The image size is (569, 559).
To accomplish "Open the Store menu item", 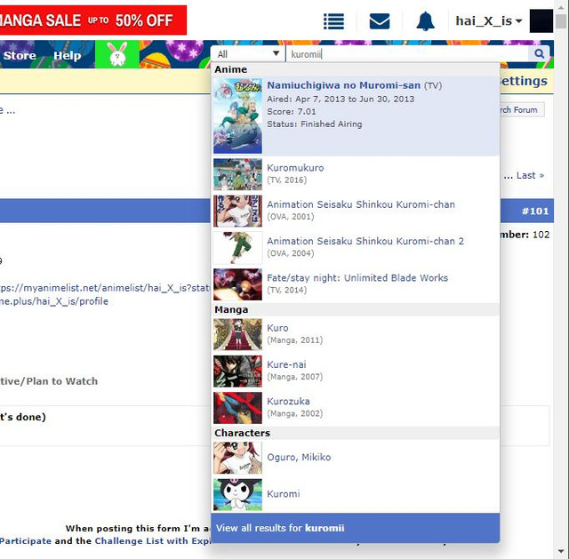I will (x=20, y=55).
